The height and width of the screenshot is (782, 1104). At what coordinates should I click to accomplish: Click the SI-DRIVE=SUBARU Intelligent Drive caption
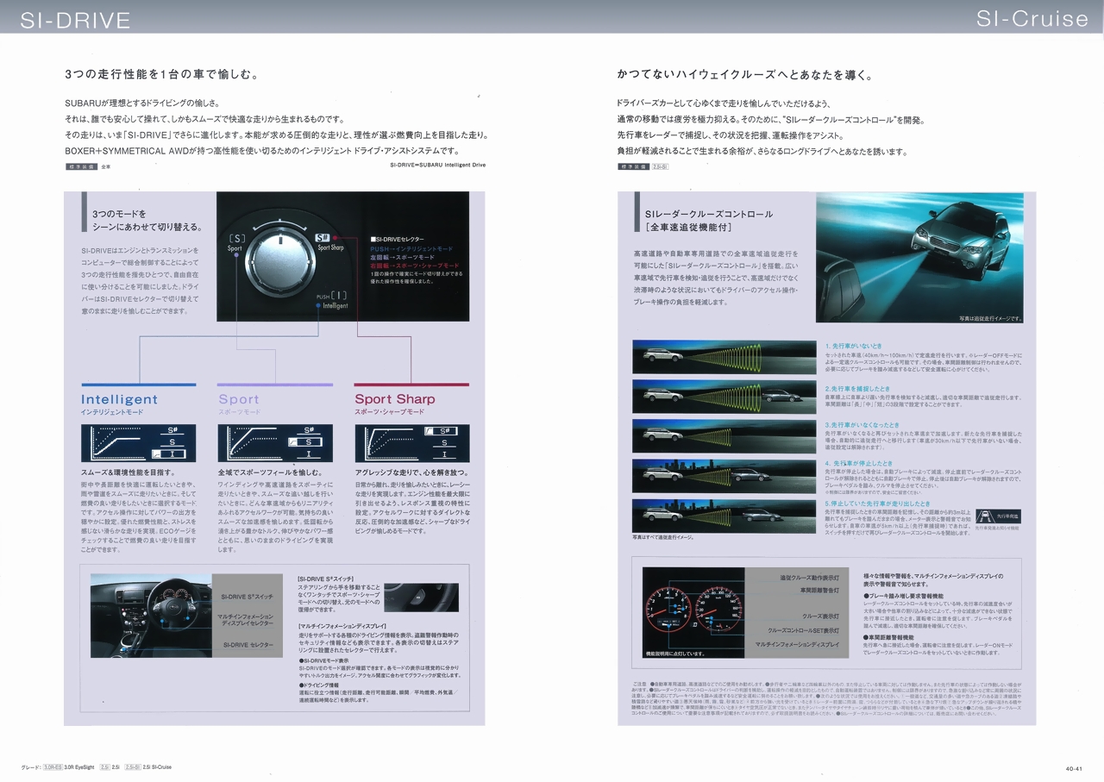[437, 165]
